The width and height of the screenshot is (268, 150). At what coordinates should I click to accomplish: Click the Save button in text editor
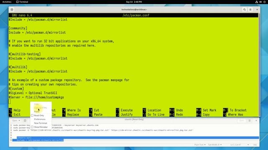click(242, 120)
